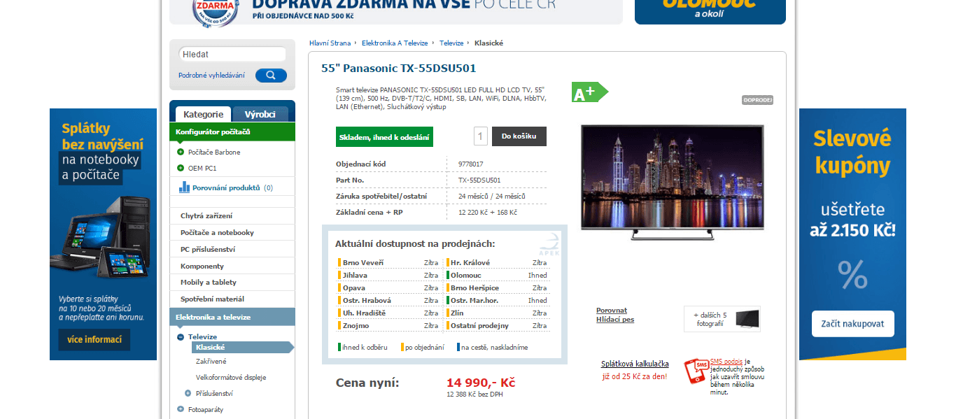Screen dimensions: 956x419
Task: Click the Porovnat link
Action: (x=612, y=311)
